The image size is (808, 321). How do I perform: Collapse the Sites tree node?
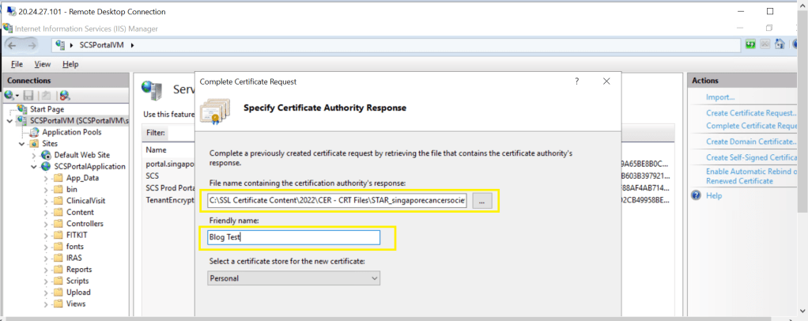[x=22, y=144]
